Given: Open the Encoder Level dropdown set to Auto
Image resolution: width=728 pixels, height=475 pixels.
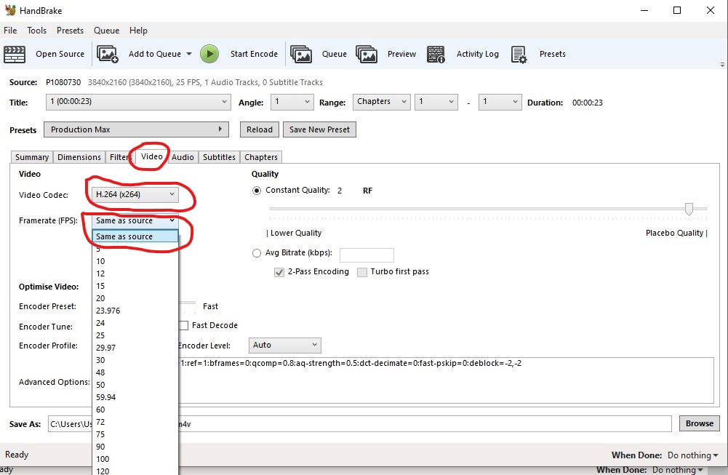Looking at the screenshot, I should 284,345.
